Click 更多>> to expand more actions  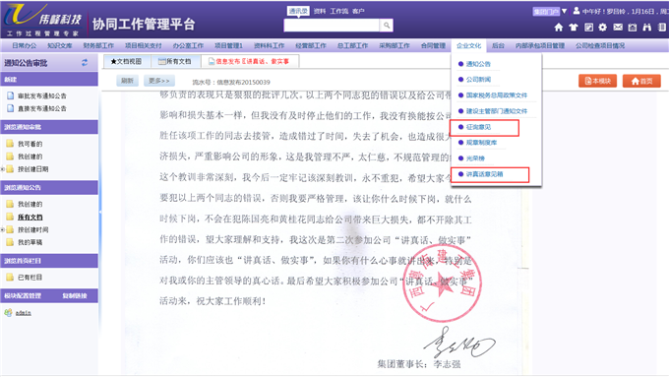pyautogui.click(x=159, y=81)
